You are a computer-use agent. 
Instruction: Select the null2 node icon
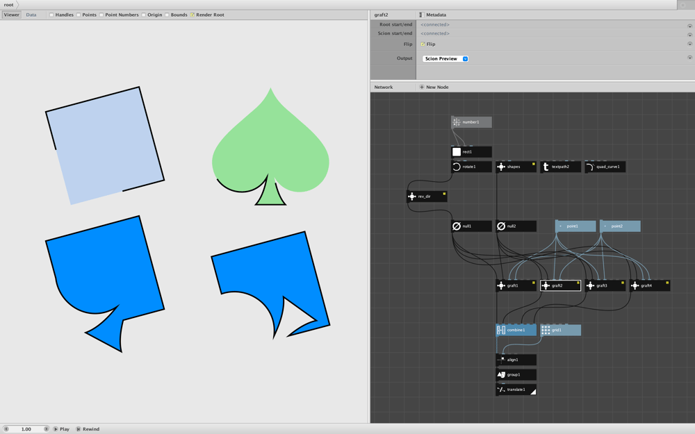(x=501, y=226)
